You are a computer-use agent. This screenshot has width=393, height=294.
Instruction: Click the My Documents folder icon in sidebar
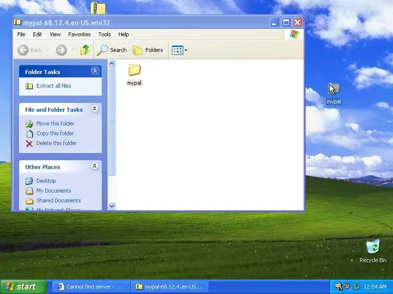click(29, 191)
